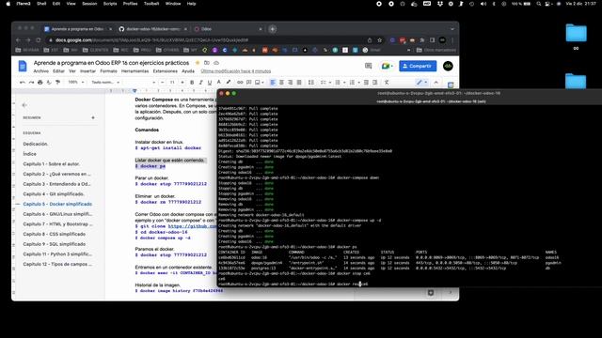This screenshot has width=602, height=338.
Task: Close the document outline with back arrow
Action: [24, 105]
